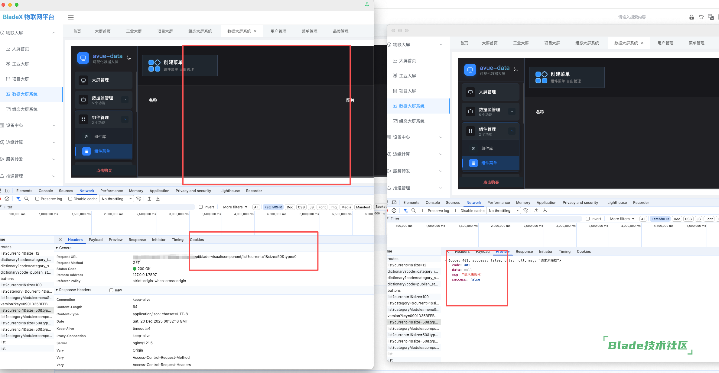The height and width of the screenshot is (373, 719).
Task: Click the search magnifier in the left DevTools toolbar
Action: click(27, 199)
